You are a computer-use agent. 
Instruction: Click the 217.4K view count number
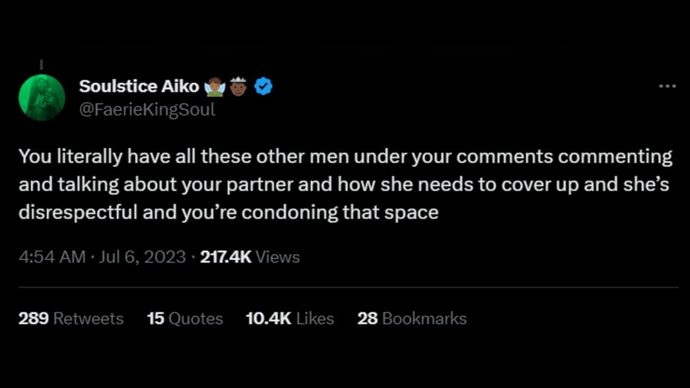click(226, 257)
